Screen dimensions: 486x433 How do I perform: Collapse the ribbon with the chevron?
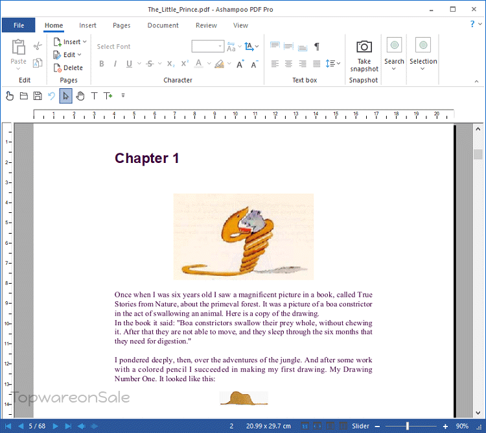coord(476,81)
